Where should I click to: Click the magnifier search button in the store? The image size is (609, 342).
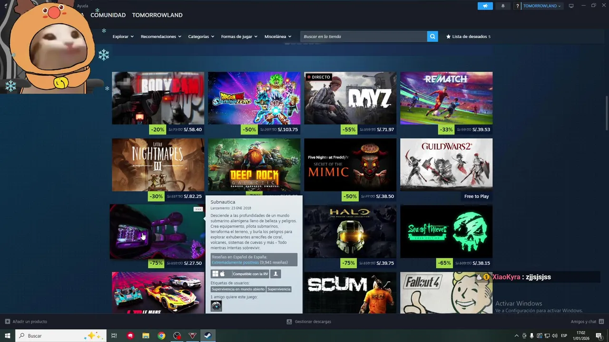click(x=432, y=37)
